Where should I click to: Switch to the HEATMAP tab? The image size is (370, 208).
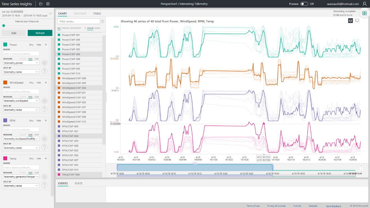click(x=80, y=13)
